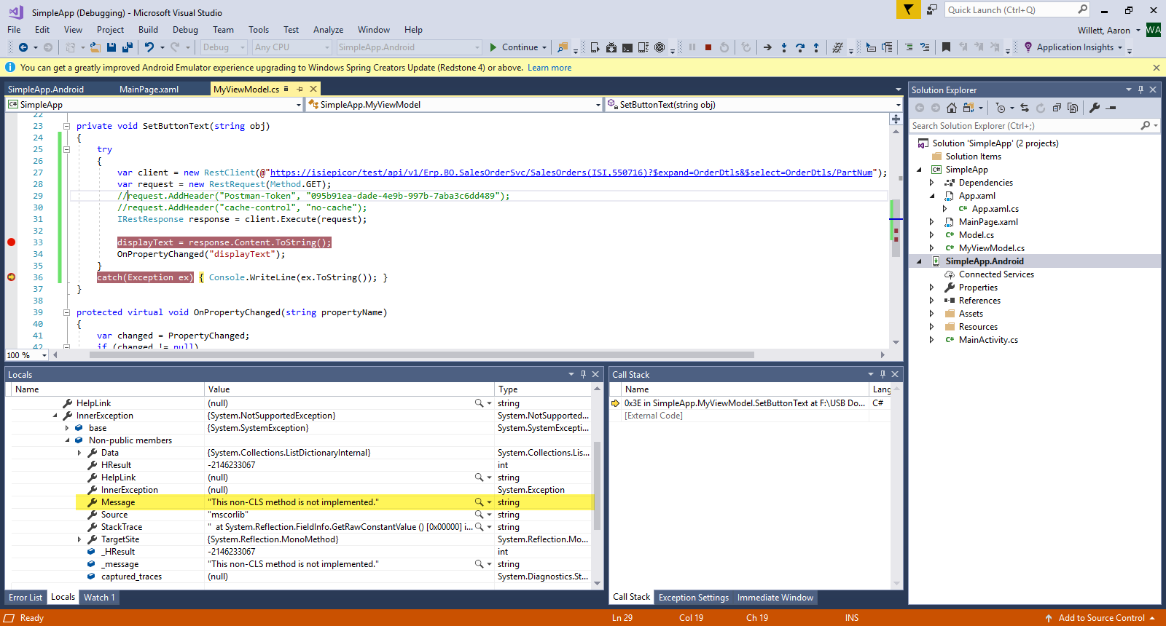
Task: Expand the TargetSite row in Locals
Action: click(79, 539)
